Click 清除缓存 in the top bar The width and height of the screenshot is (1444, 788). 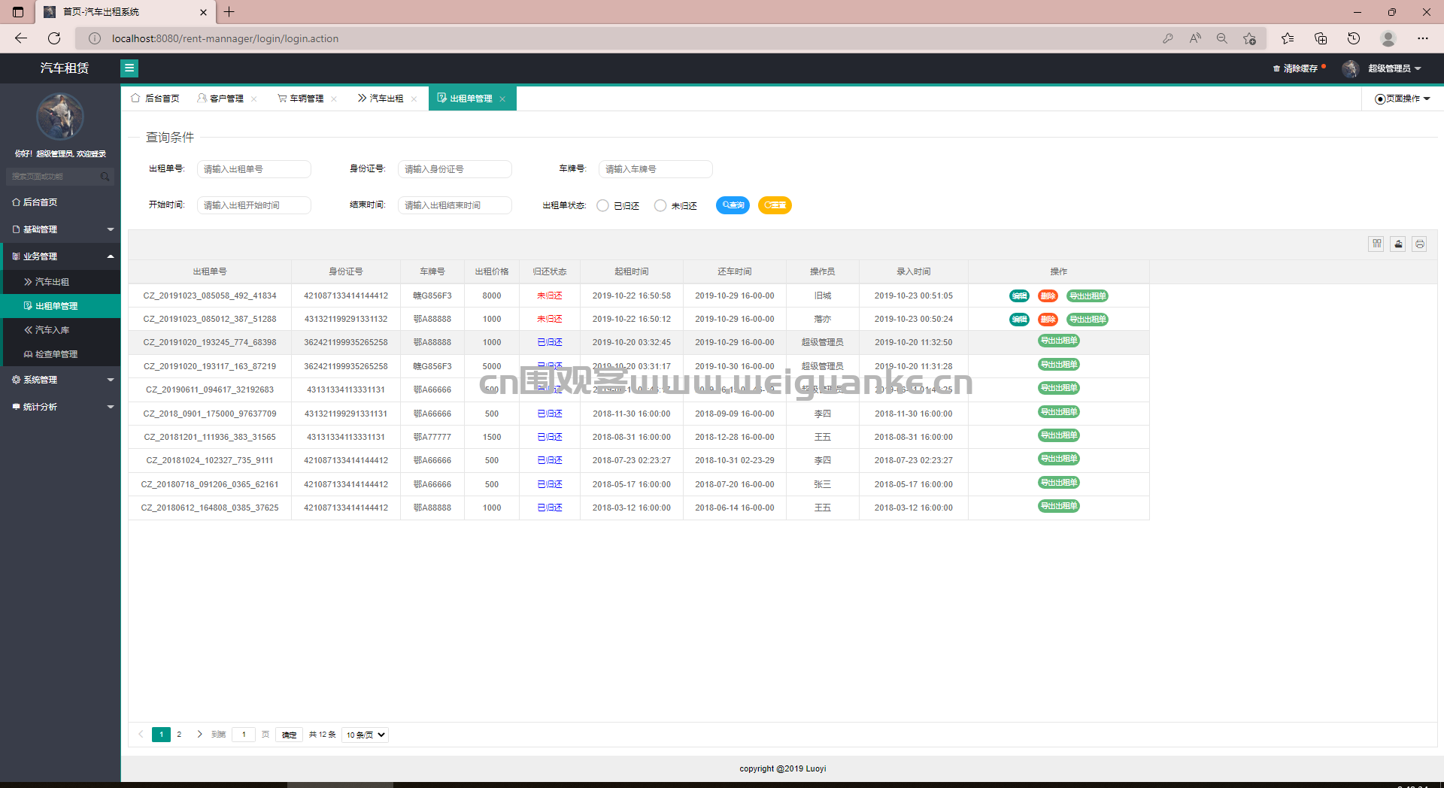pos(1300,68)
